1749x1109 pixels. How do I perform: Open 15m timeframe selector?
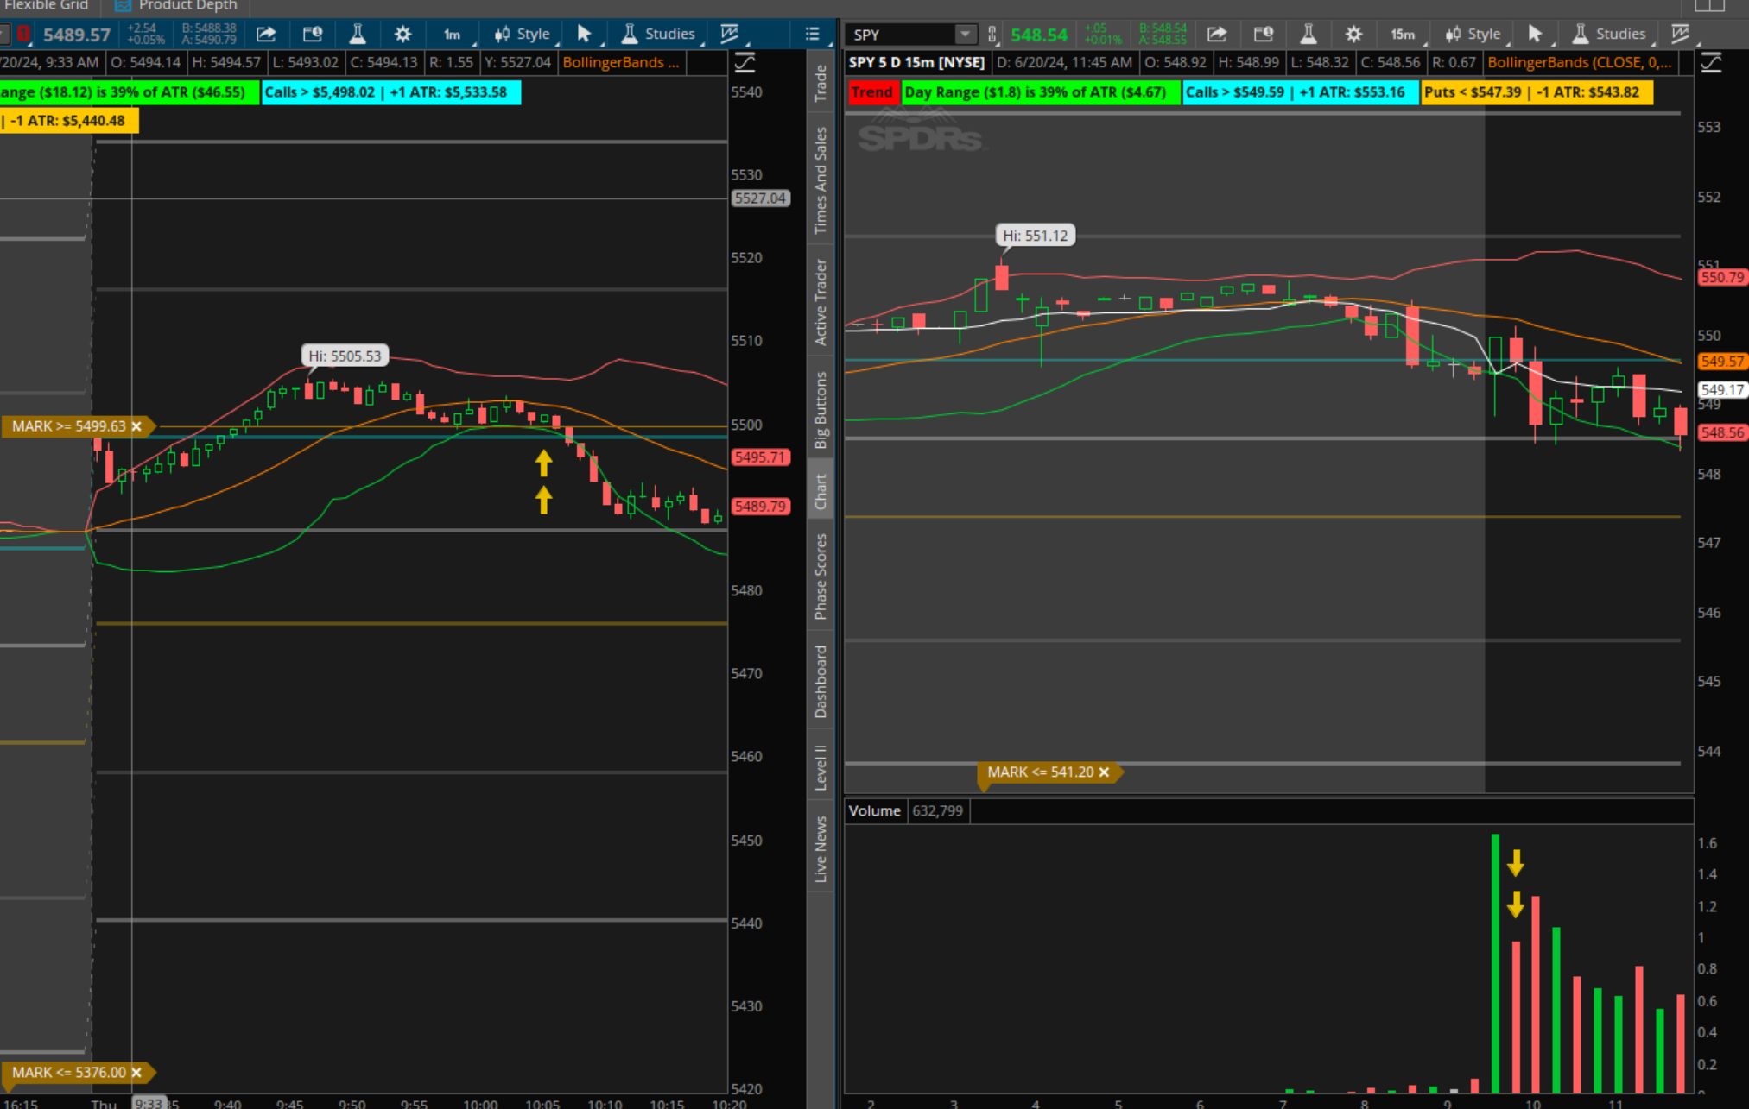tap(1404, 35)
